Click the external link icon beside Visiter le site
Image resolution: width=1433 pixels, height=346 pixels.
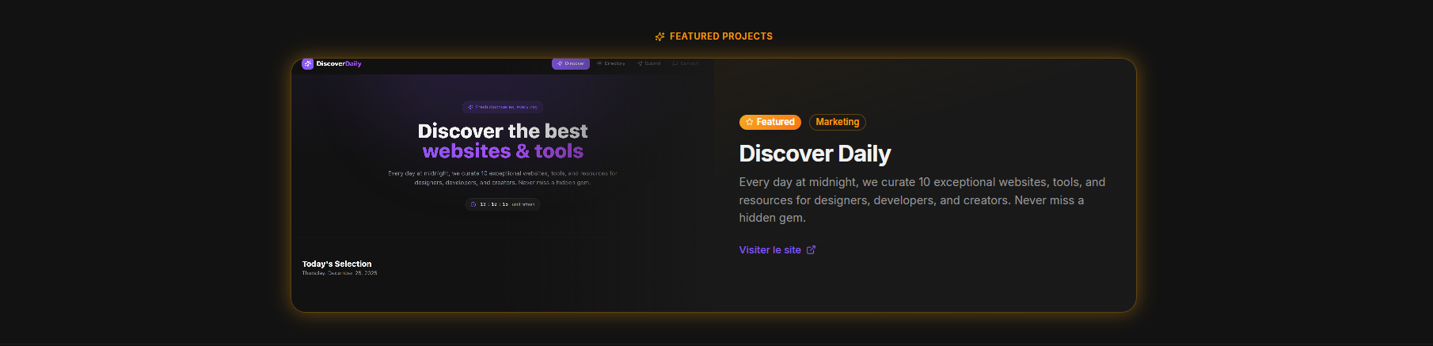811,250
